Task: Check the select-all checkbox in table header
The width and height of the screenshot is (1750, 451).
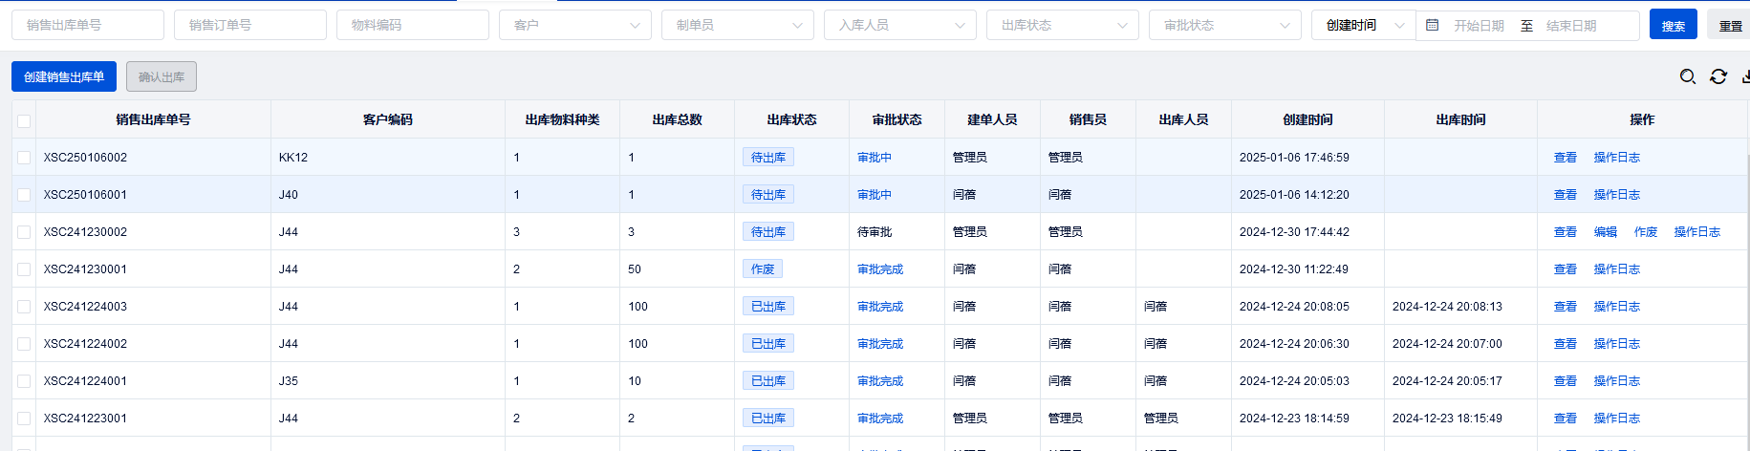Action: point(24,120)
